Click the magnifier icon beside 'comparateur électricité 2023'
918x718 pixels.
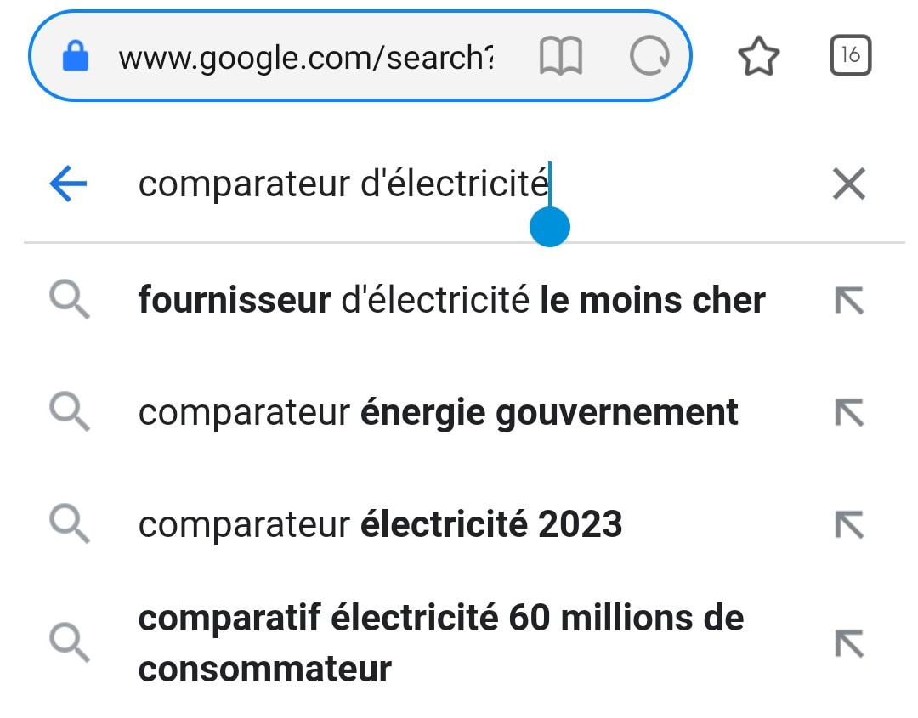(68, 524)
